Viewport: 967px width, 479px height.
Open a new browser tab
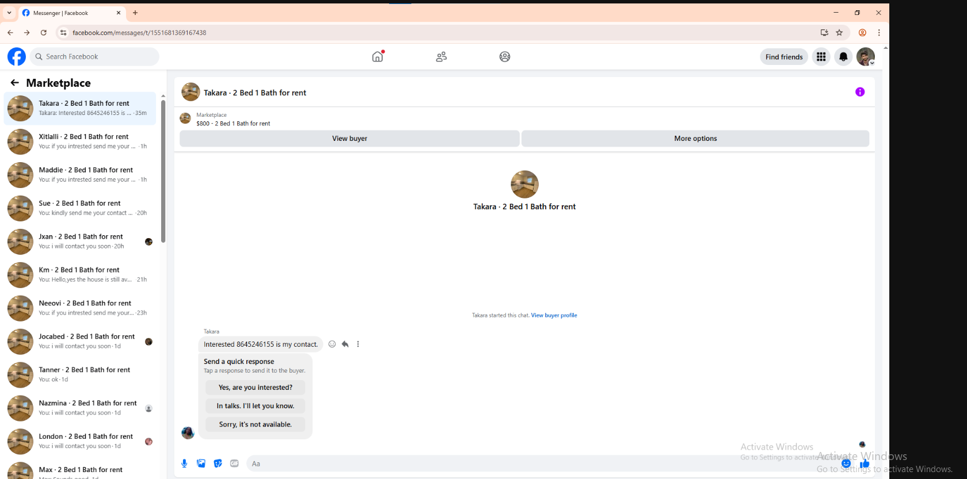[x=135, y=13]
